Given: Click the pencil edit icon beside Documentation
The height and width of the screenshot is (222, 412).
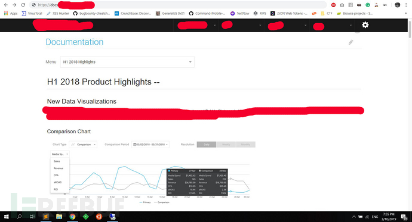Looking at the screenshot, I should coord(350,42).
